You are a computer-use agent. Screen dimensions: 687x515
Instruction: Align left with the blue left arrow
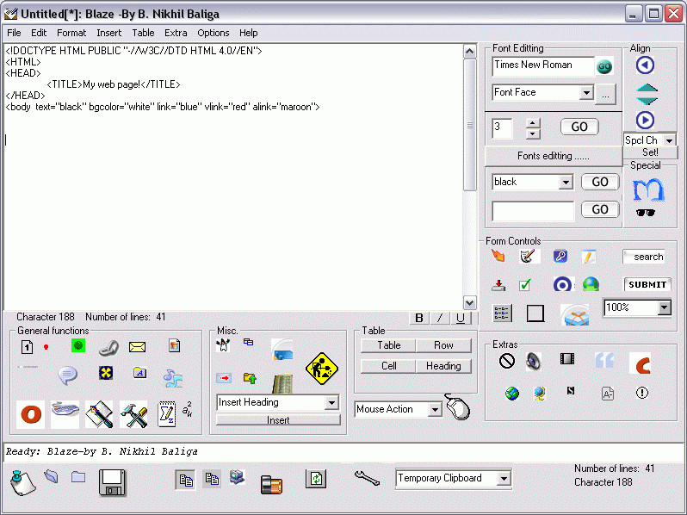645,65
